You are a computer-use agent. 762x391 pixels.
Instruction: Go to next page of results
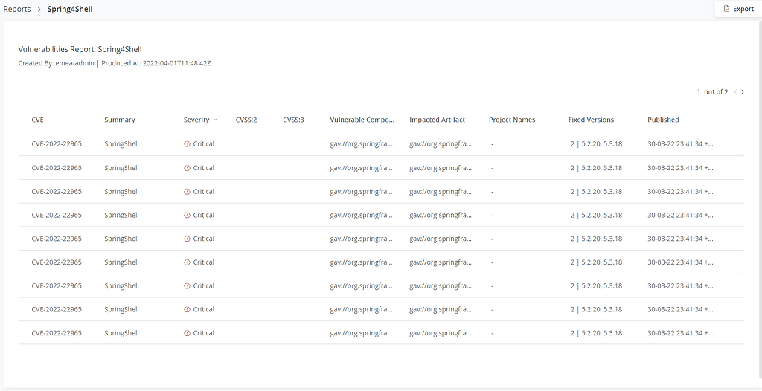[x=743, y=92]
